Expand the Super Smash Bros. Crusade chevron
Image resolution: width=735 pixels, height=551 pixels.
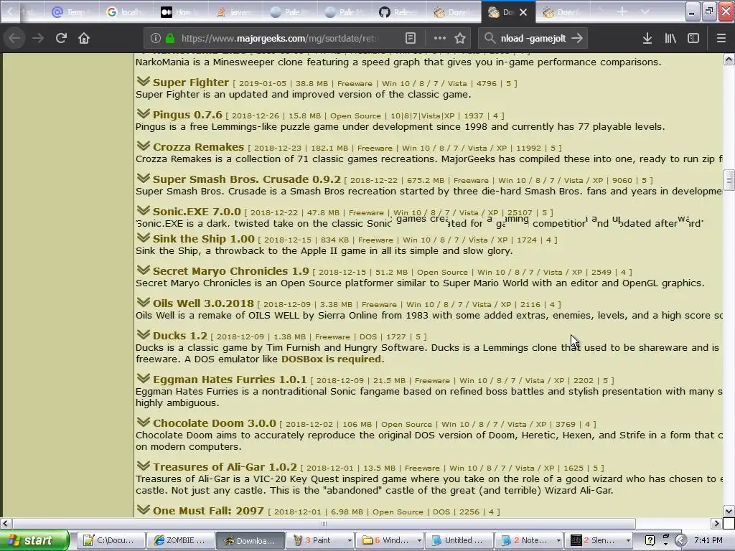tap(144, 179)
